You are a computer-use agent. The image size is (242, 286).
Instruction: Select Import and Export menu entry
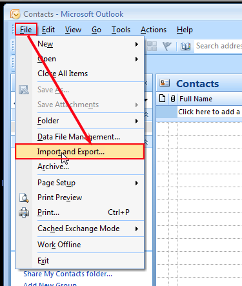79,152
